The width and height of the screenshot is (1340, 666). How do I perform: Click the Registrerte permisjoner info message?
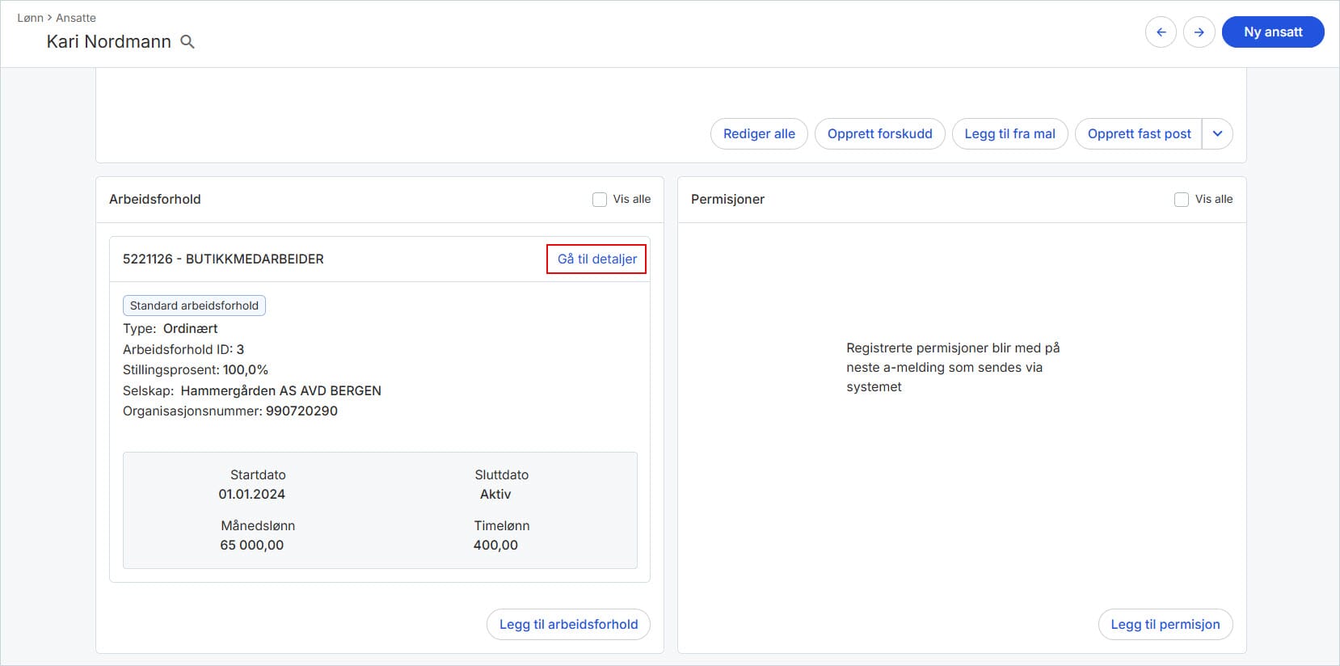[x=953, y=368]
